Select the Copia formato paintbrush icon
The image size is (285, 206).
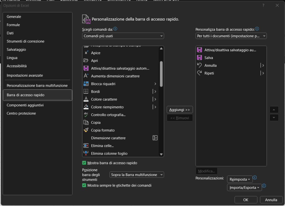pyautogui.click(x=86, y=130)
